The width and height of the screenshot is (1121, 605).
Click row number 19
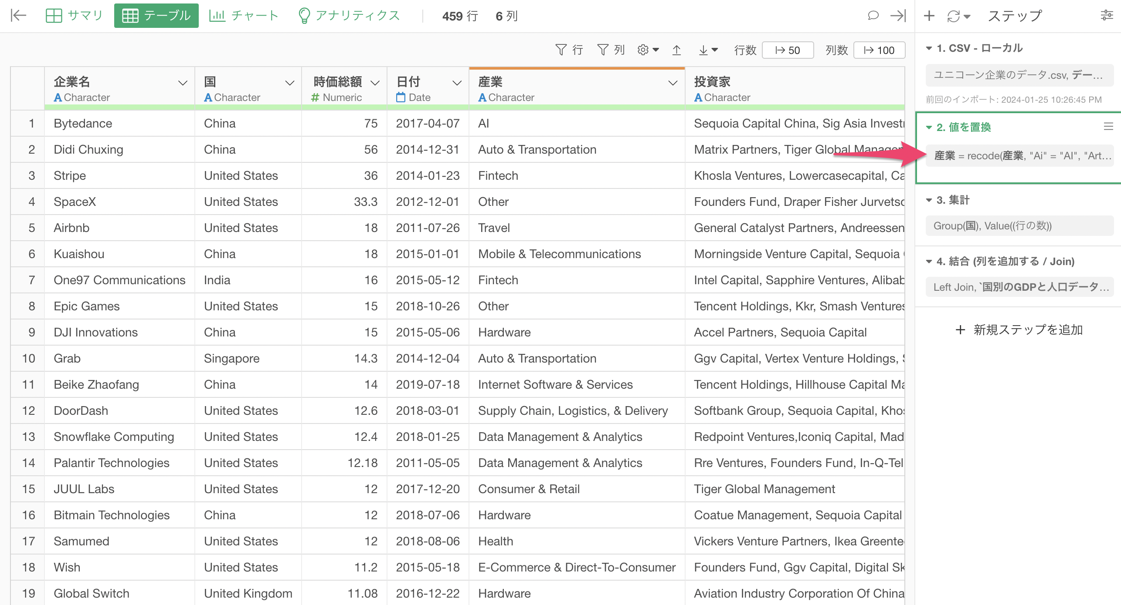point(28,594)
